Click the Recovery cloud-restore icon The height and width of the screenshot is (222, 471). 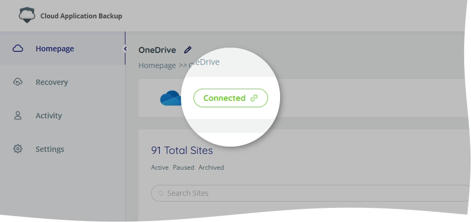18,82
